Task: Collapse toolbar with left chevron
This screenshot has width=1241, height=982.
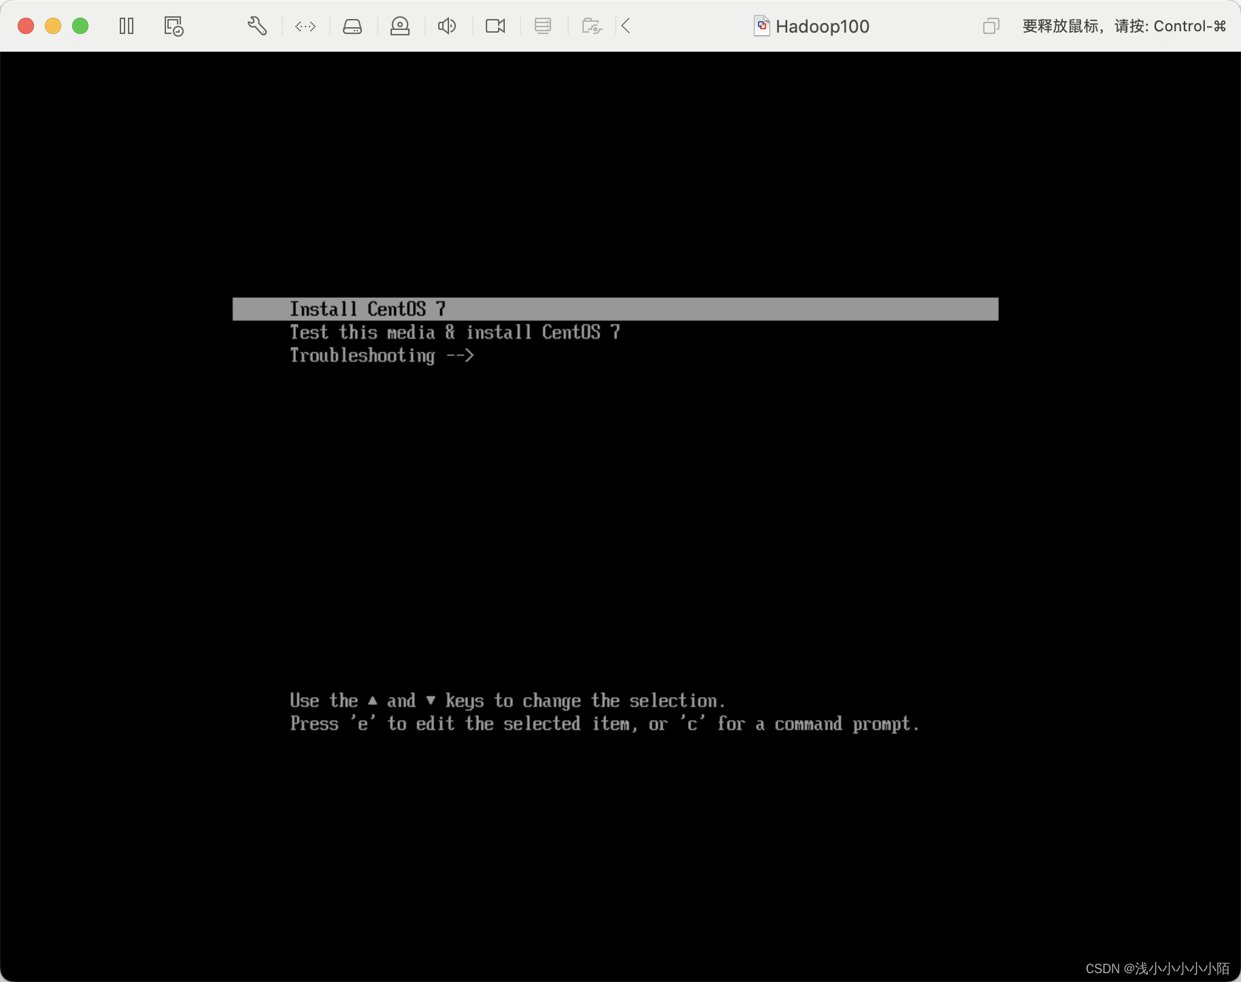Action: [x=626, y=27]
